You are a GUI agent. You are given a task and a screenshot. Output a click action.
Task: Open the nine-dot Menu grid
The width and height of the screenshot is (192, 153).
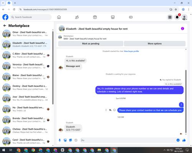[x=170, y=17]
